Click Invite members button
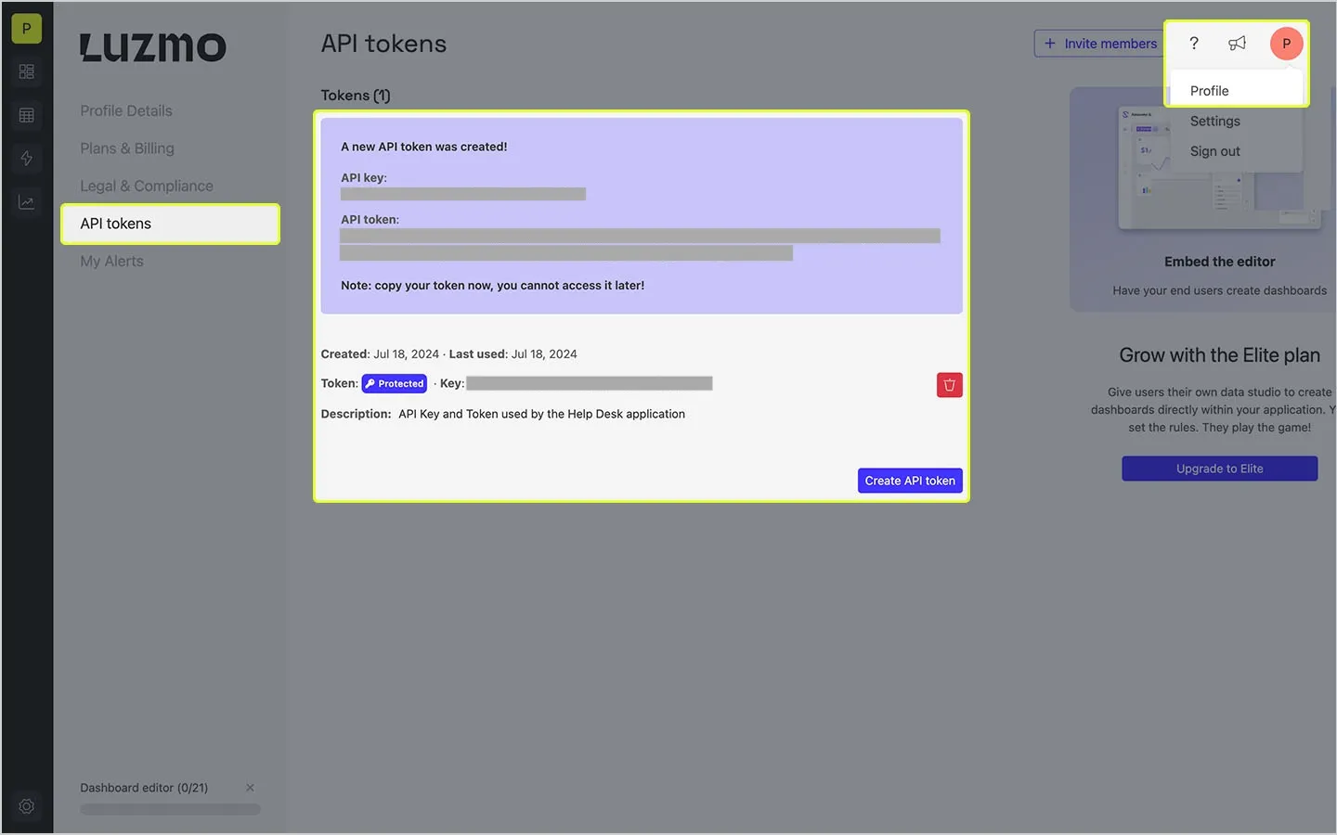This screenshot has height=835, width=1337. (x=1099, y=44)
